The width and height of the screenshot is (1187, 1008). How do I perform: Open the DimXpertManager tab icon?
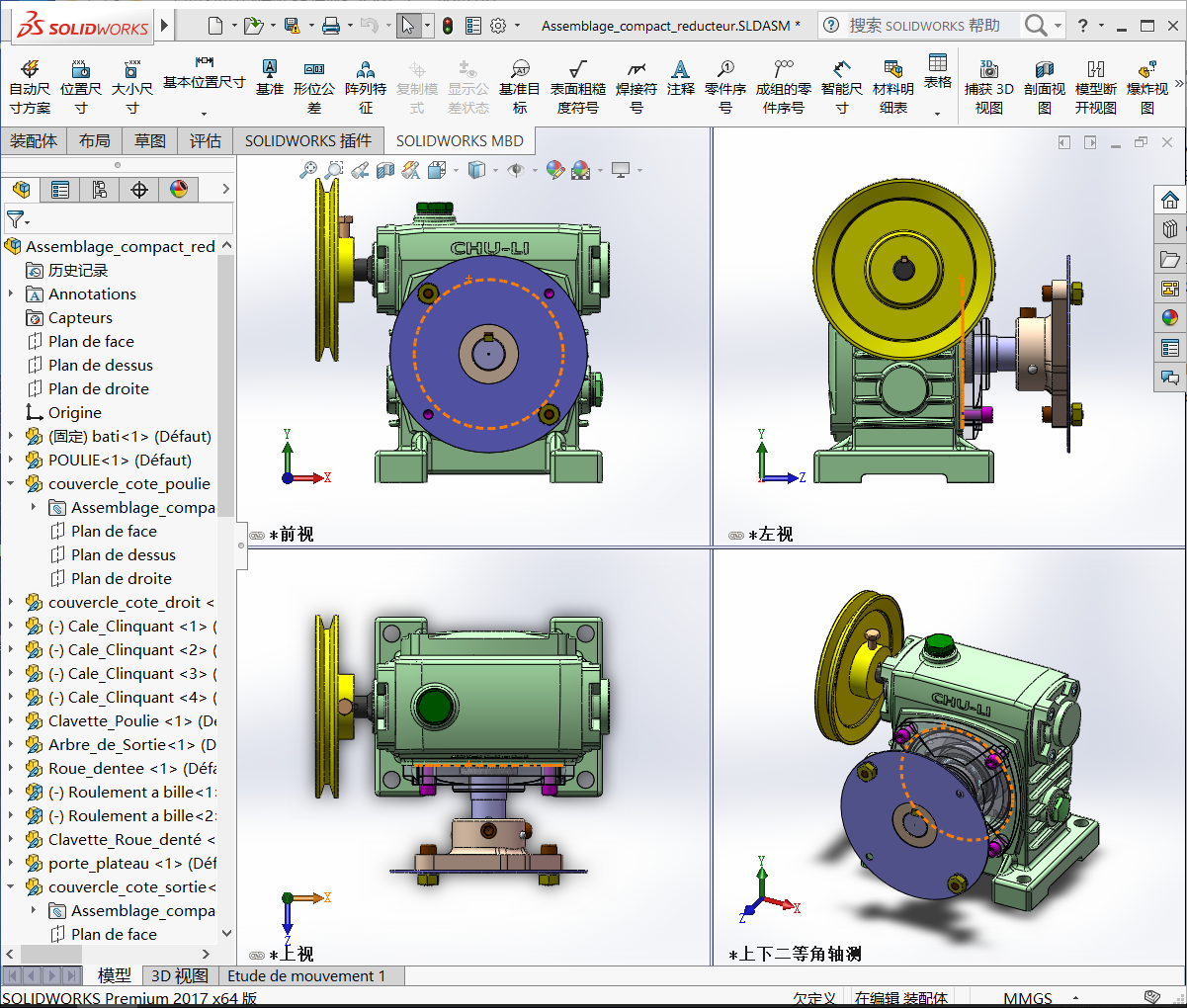pos(139,189)
